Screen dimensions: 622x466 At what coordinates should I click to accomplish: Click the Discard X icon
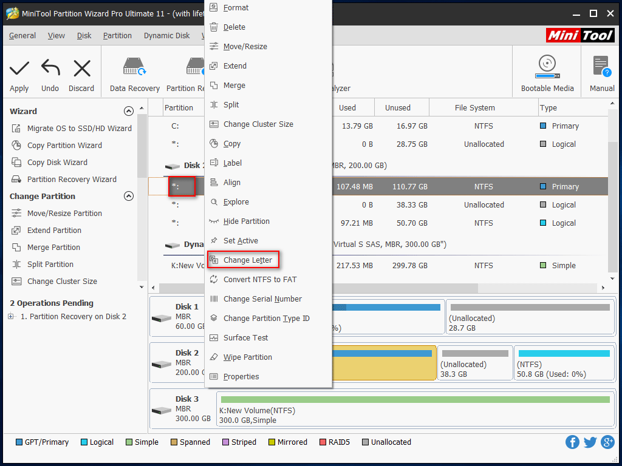coord(82,68)
